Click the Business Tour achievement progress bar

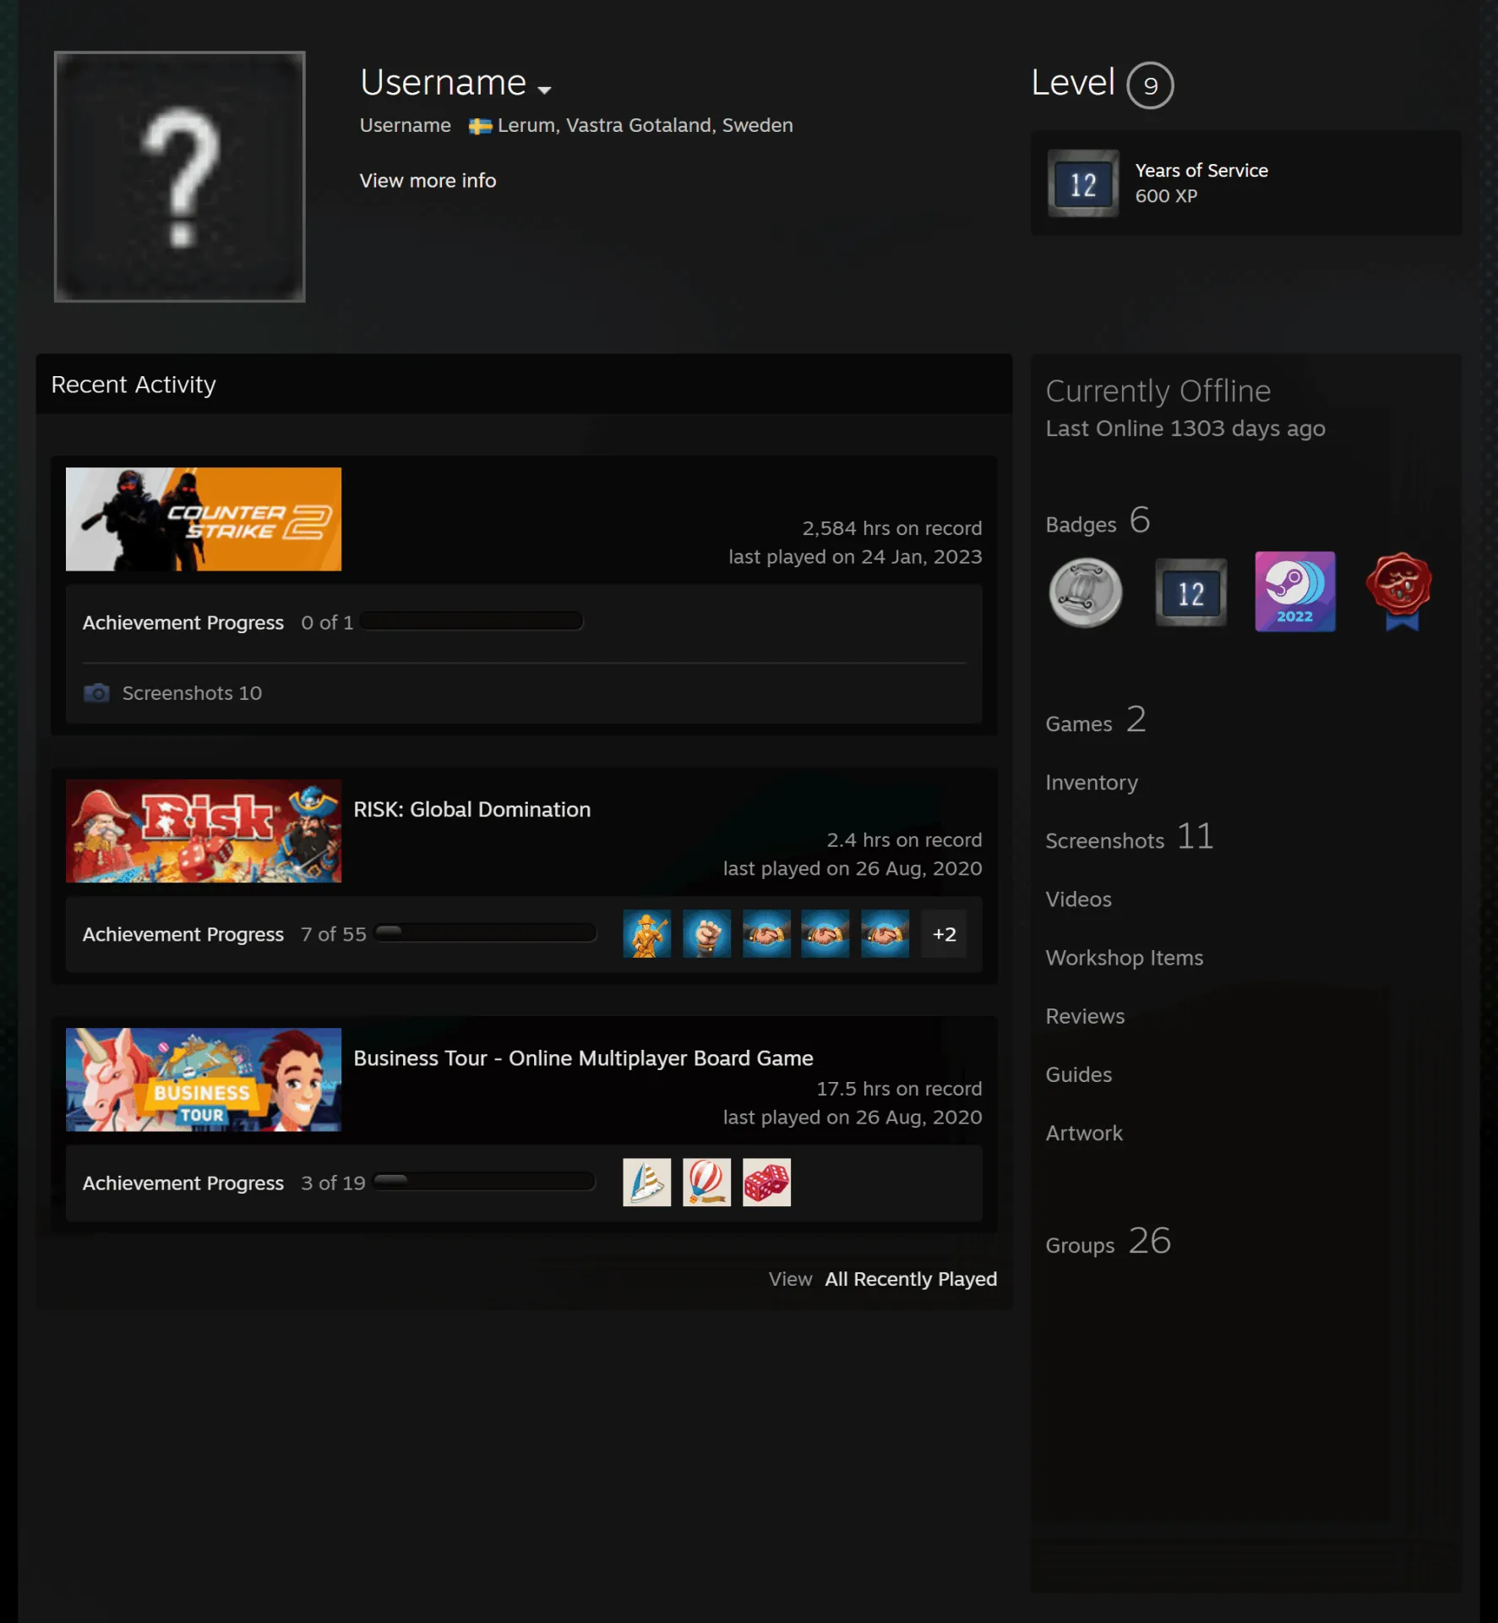pos(484,1182)
